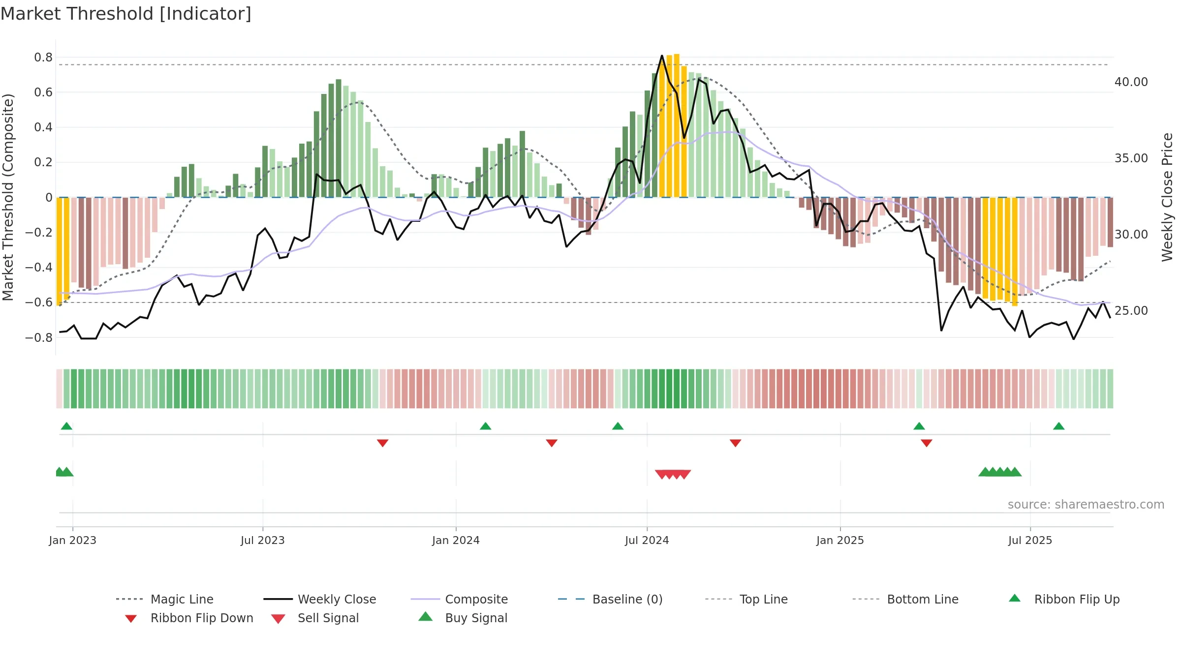This screenshot has width=1181, height=664.
Task: Toggle the Baseline (0) legend entry
Action: [x=610, y=599]
